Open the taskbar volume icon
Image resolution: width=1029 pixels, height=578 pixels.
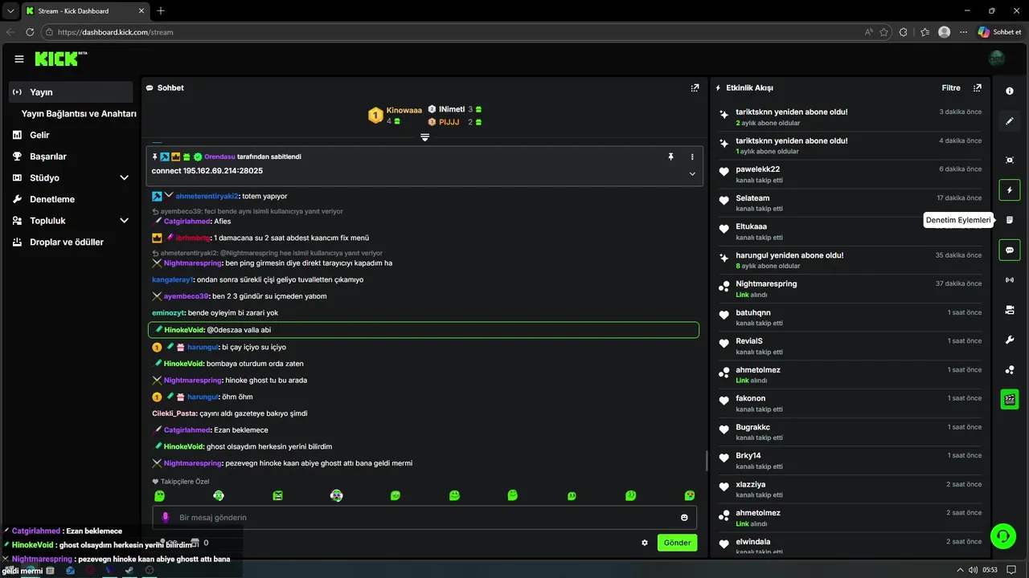pos(973,570)
